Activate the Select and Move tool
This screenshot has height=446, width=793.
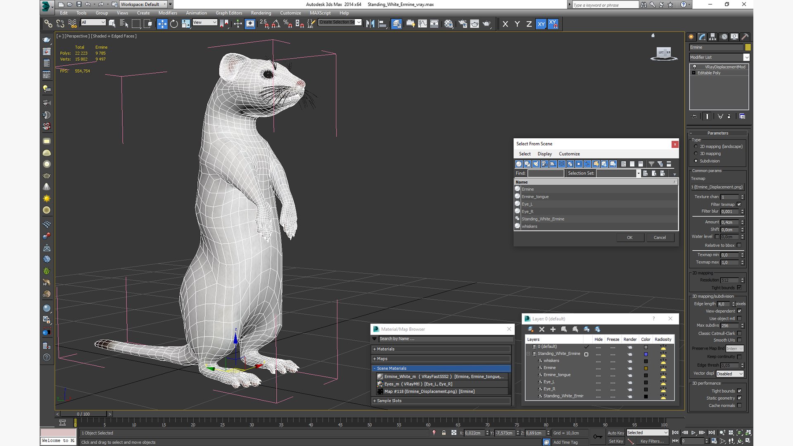162,24
